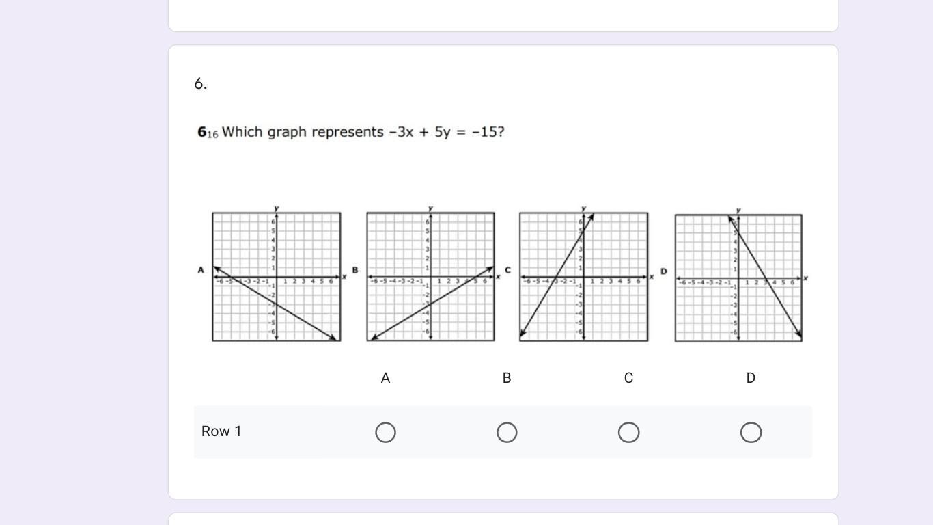Click the bold letter A beside the first graph
Image resolution: width=933 pixels, height=525 pixels.
(x=201, y=270)
